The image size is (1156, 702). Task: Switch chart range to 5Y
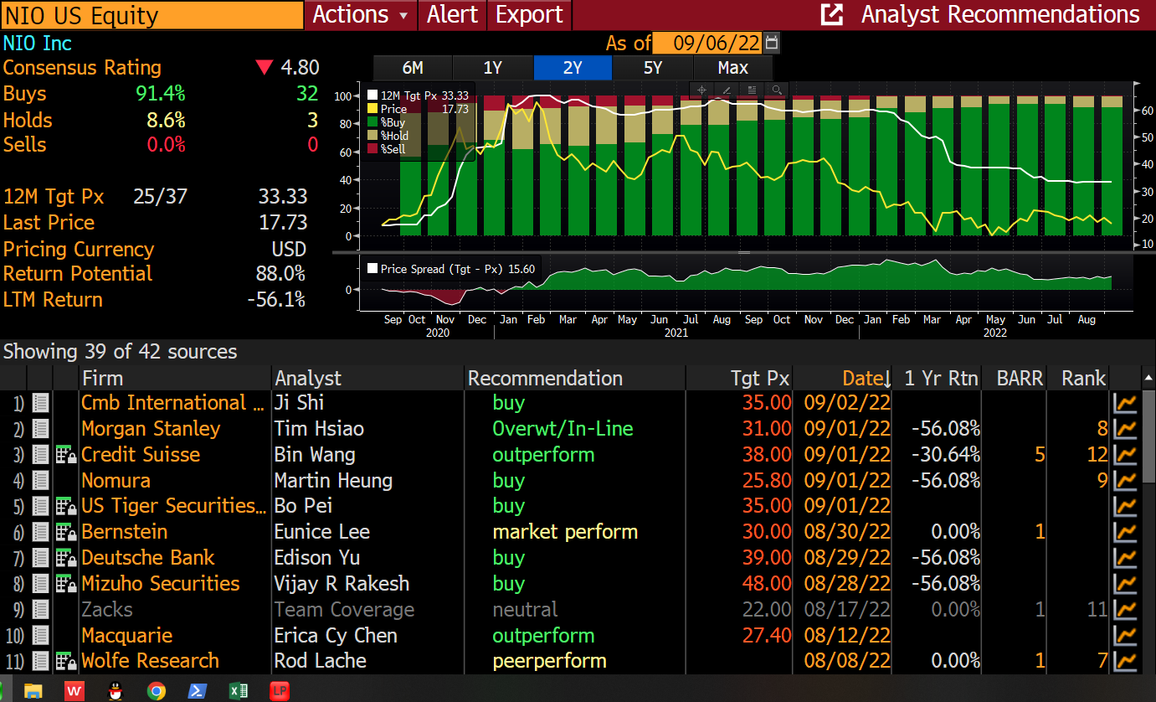(x=653, y=68)
